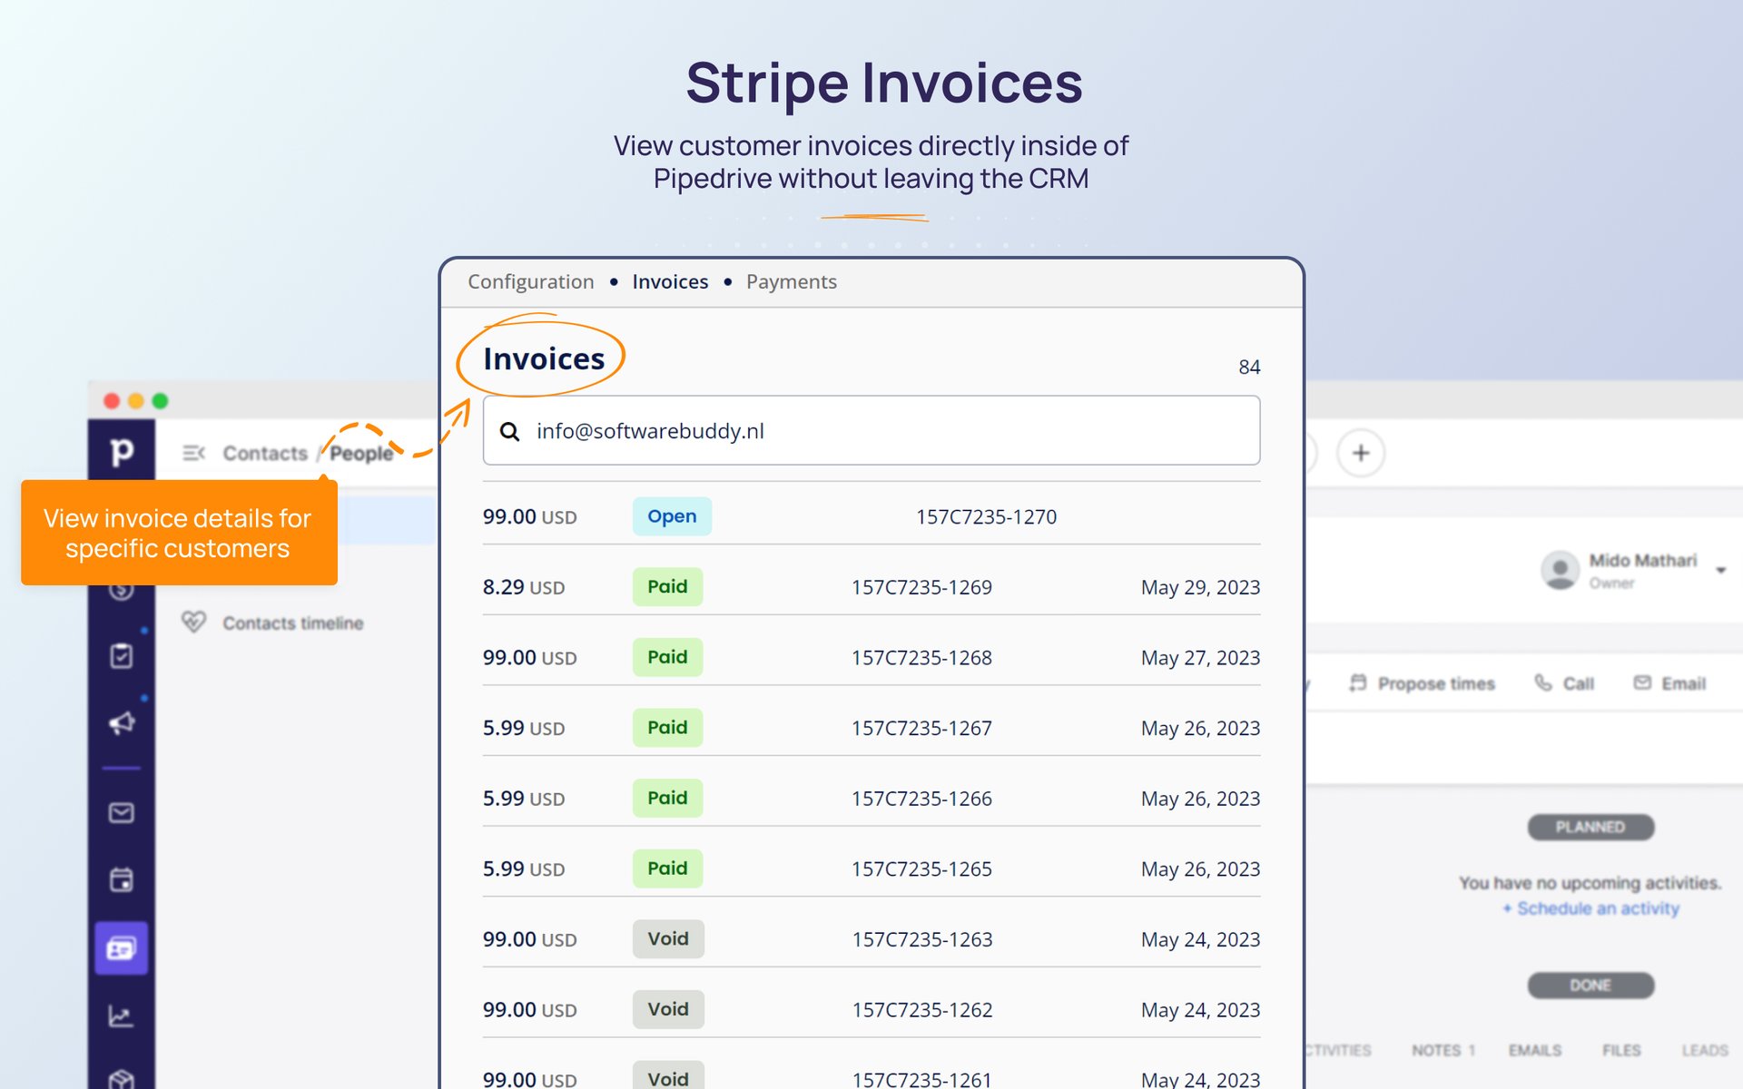
Task: Click the Propose times calendar icon
Action: (x=1357, y=682)
